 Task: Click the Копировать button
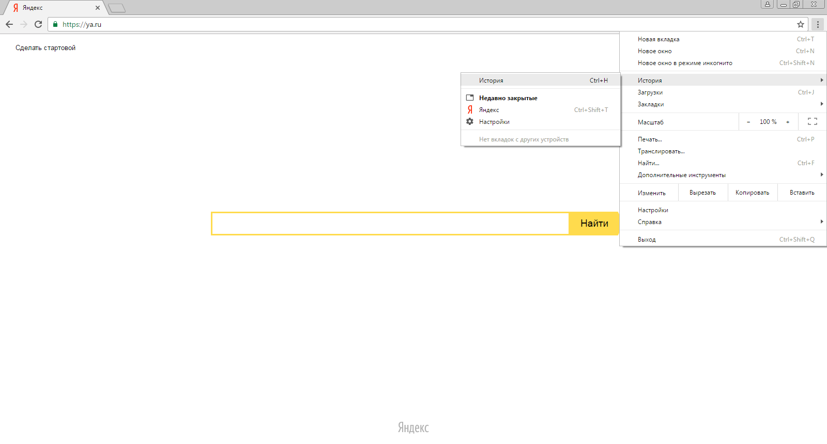753,193
